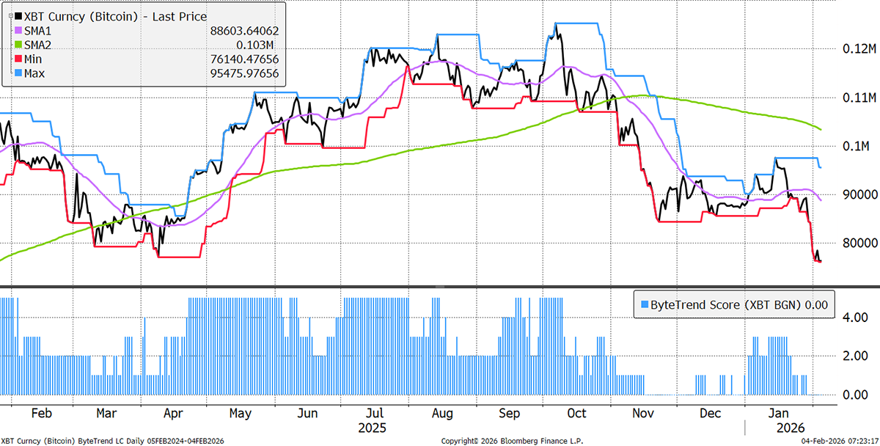Click the blue ByteTrend Score legend swatch
The height and width of the screenshot is (446, 880).
(x=645, y=304)
